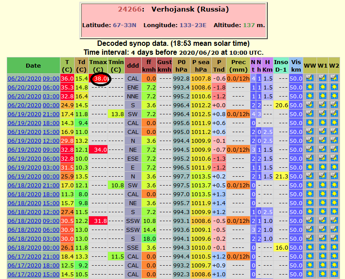Open the 06/20/2020 09:00 date link
The width and height of the screenshot is (345, 279).
[x=33, y=78]
